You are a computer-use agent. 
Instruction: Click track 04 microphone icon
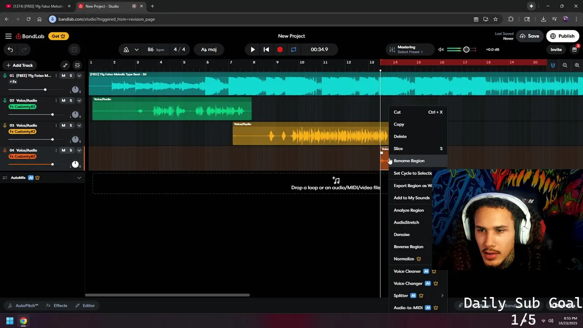pyautogui.click(x=5, y=150)
